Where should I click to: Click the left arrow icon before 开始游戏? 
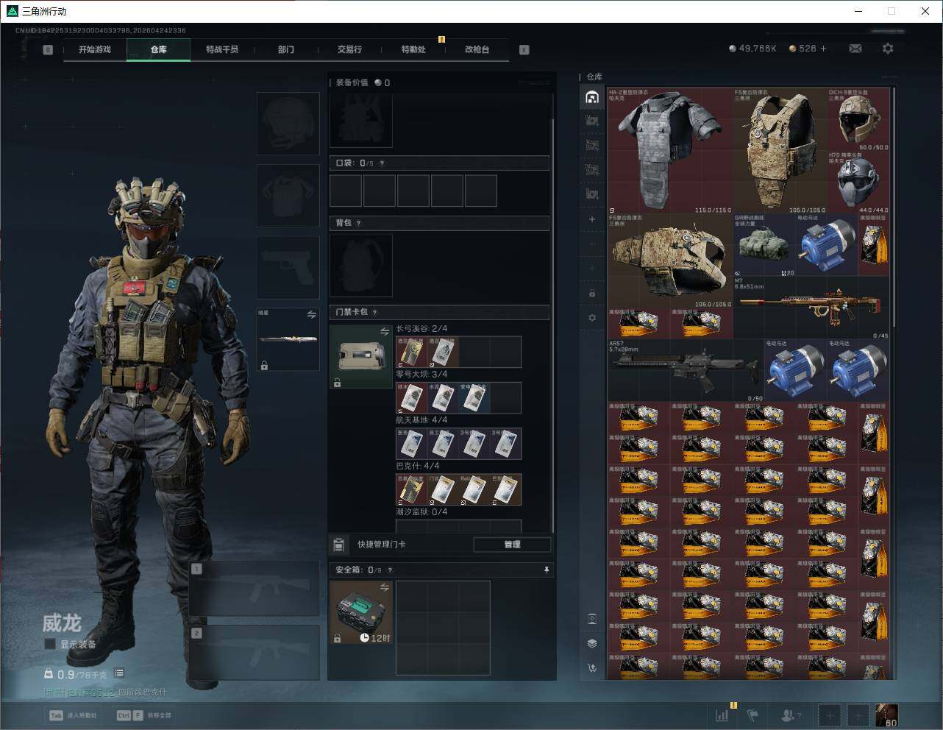48,50
